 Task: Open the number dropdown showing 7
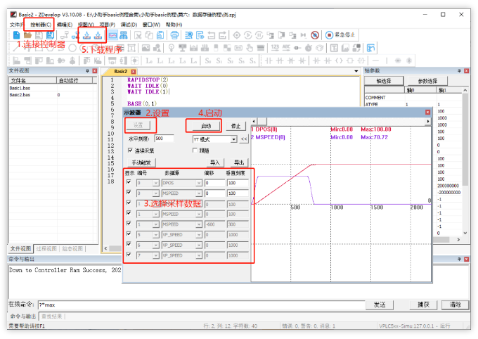click(x=156, y=256)
